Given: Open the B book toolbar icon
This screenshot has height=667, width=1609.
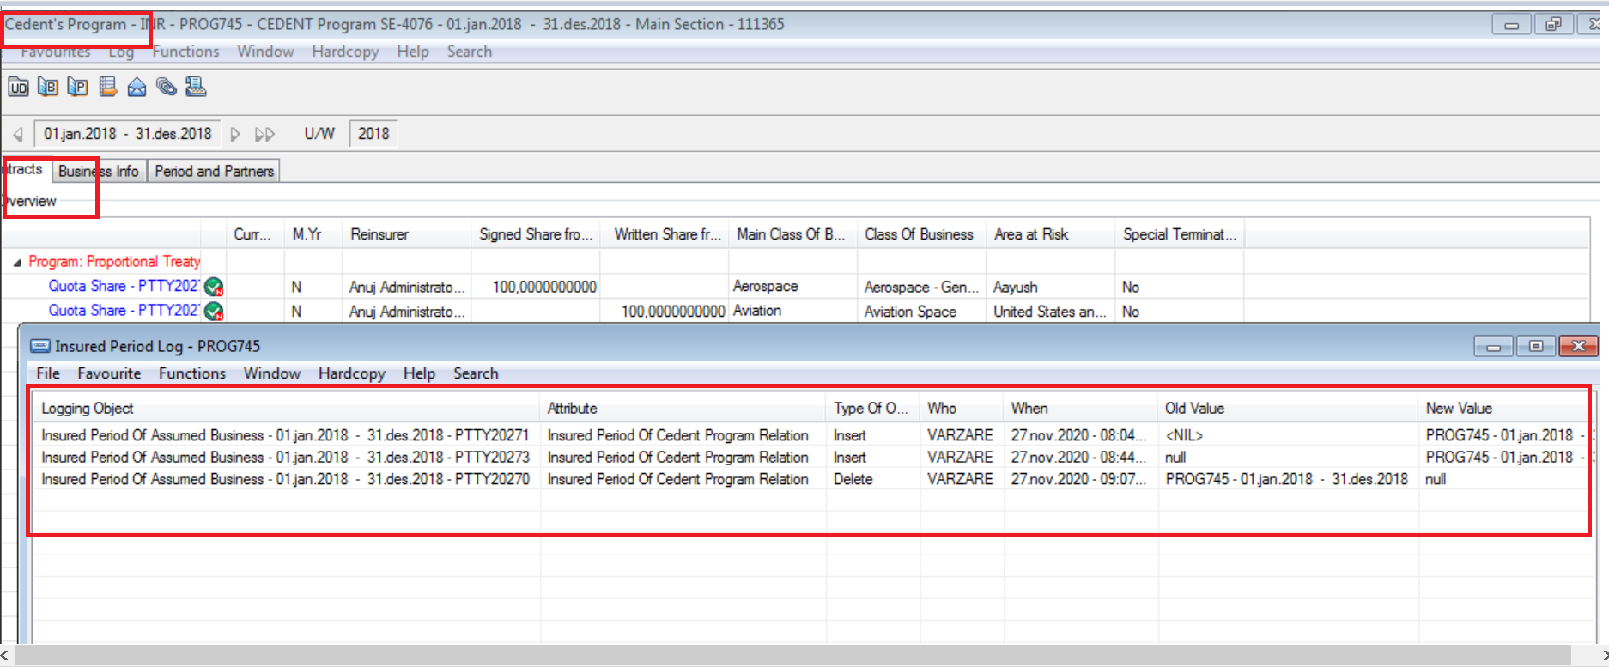Looking at the screenshot, I should click(x=48, y=87).
